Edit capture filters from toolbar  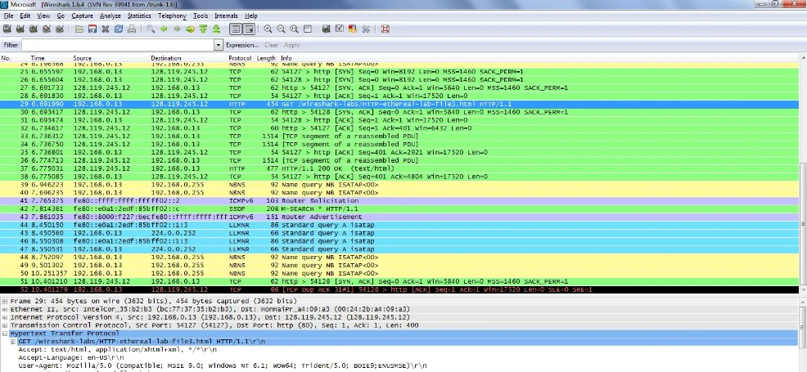[x=327, y=29]
